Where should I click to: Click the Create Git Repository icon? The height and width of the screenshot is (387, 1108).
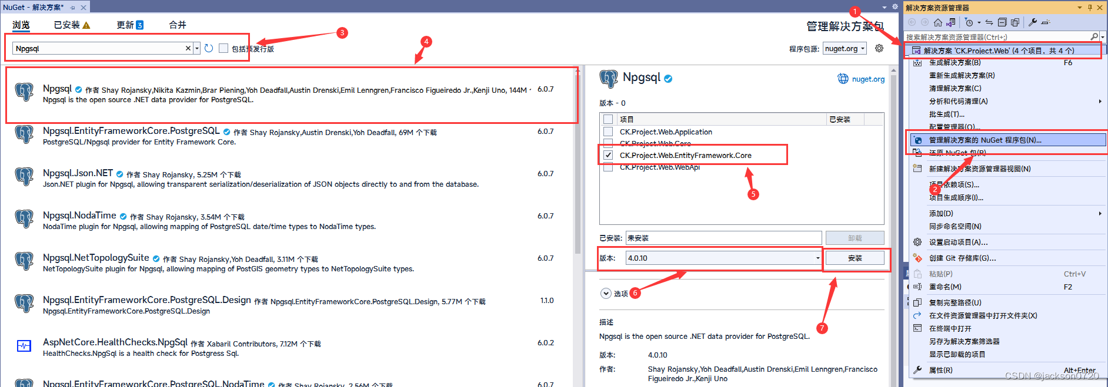point(917,258)
